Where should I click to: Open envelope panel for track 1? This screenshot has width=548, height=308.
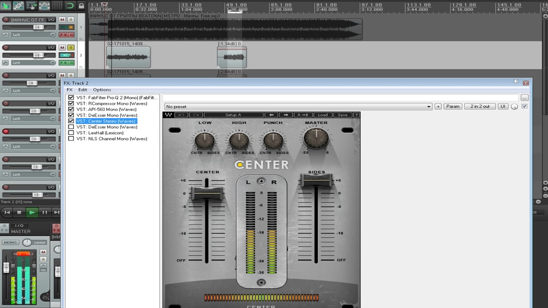(6, 35)
